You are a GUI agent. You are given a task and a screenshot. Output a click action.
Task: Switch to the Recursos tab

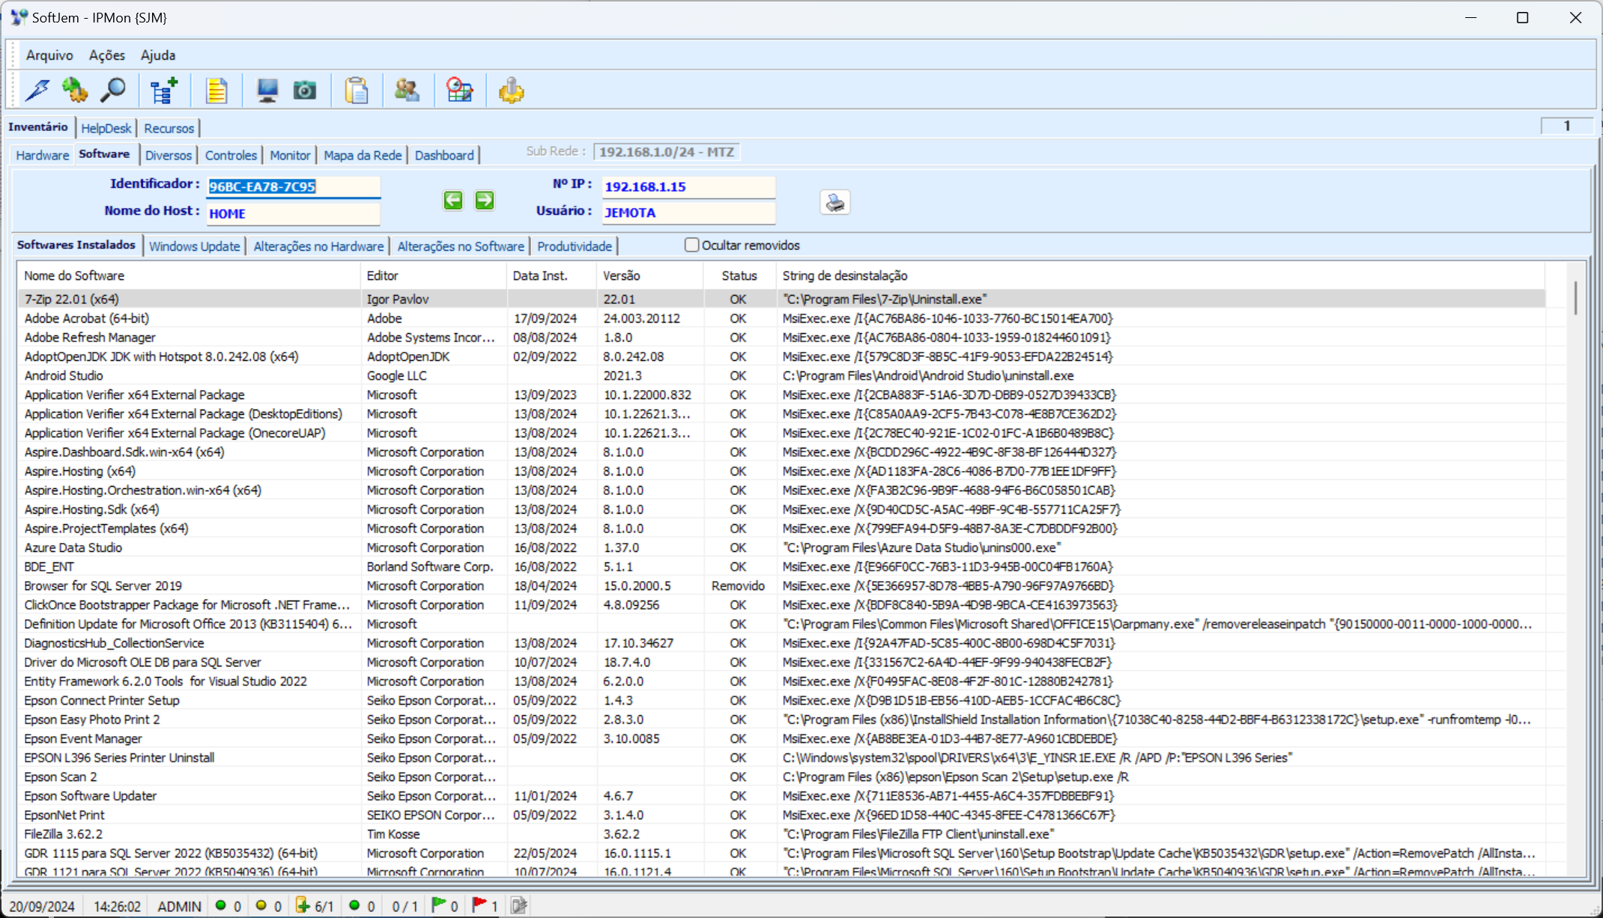169,128
